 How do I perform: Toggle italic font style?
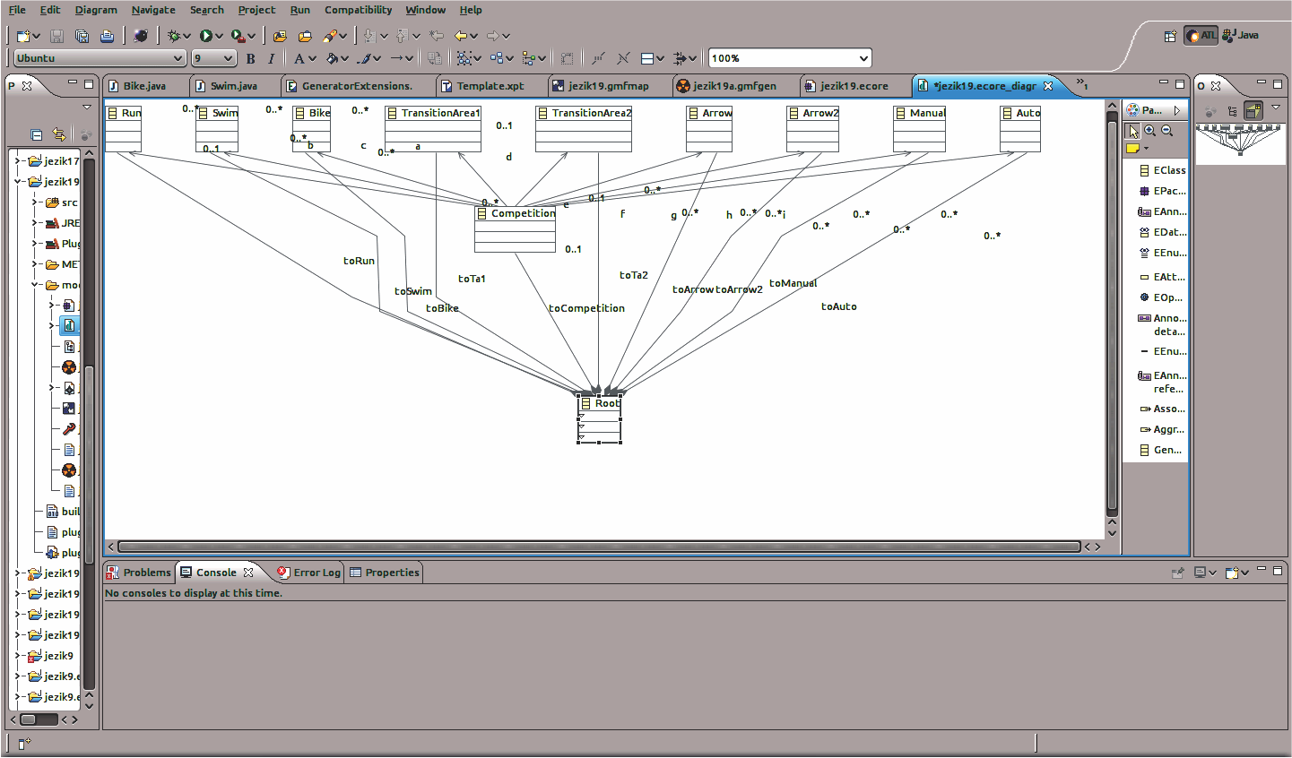pyautogui.click(x=271, y=59)
